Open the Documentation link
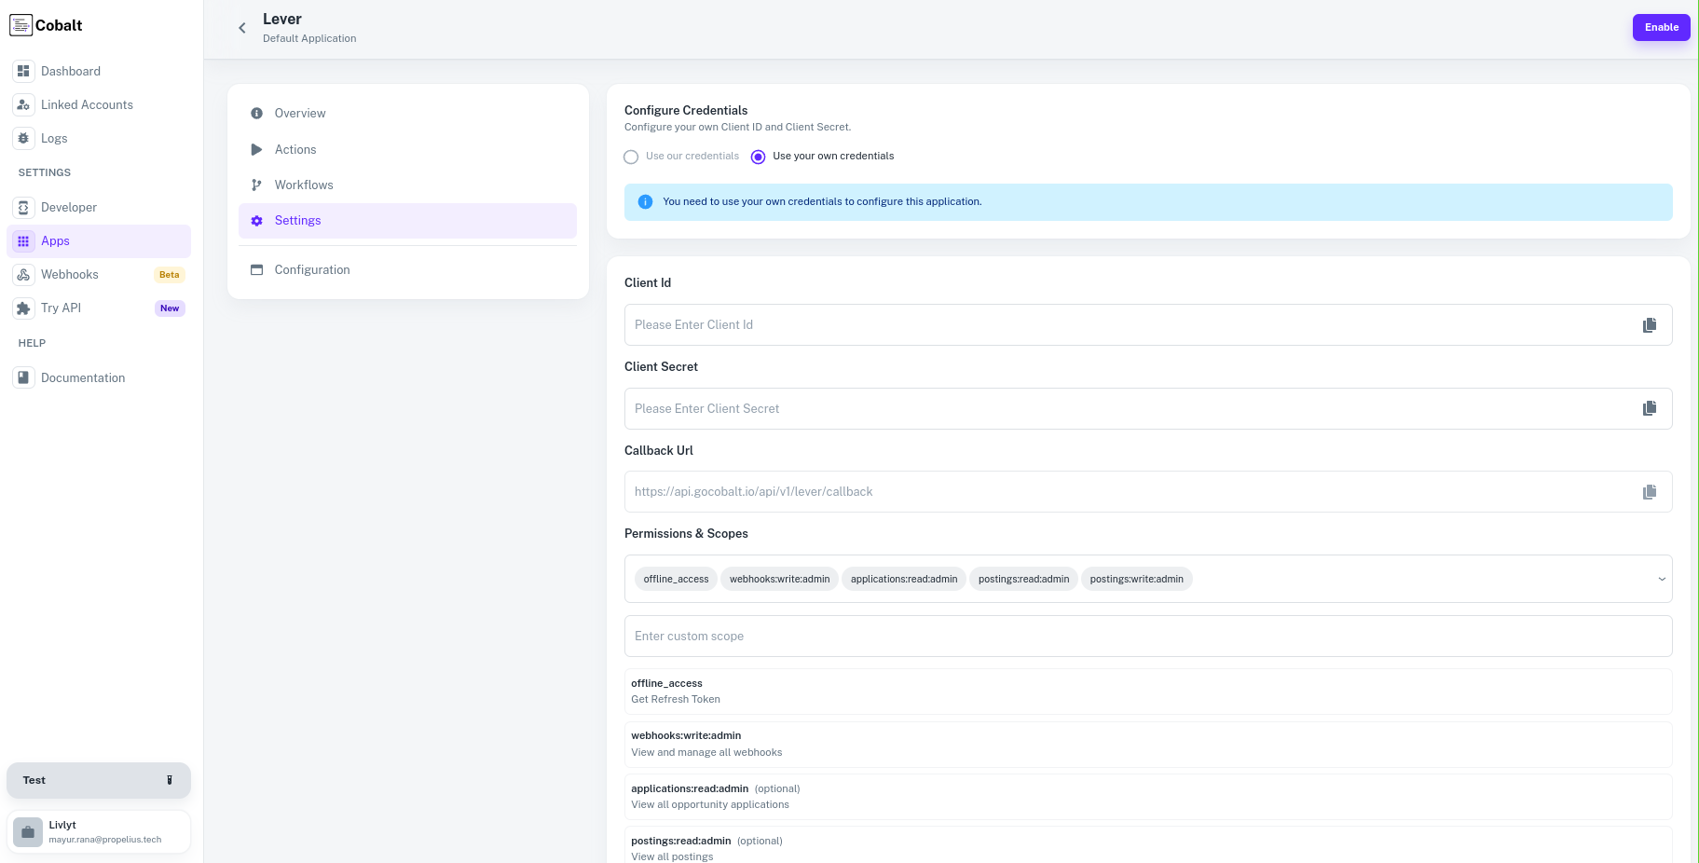The width and height of the screenshot is (1699, 863). [x=83, y=377]
